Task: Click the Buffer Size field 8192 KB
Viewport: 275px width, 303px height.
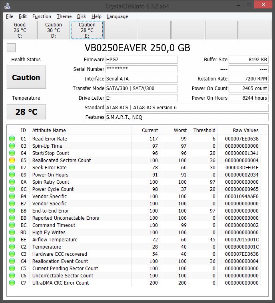Action: click(x=249, y=60)
